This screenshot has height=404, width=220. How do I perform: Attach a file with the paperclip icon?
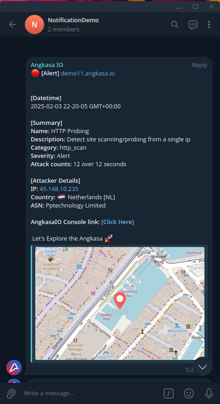(x=11, y=393)
